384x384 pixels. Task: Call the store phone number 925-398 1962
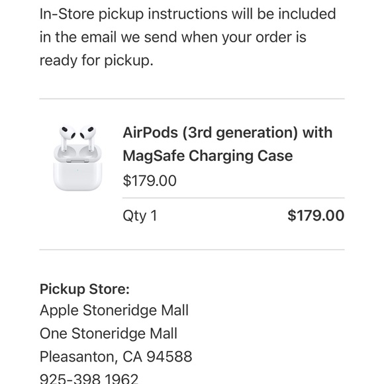tap(89, 378)
